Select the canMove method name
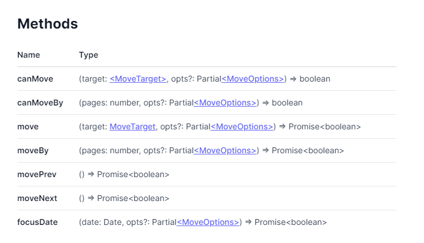 coord(37,79)
